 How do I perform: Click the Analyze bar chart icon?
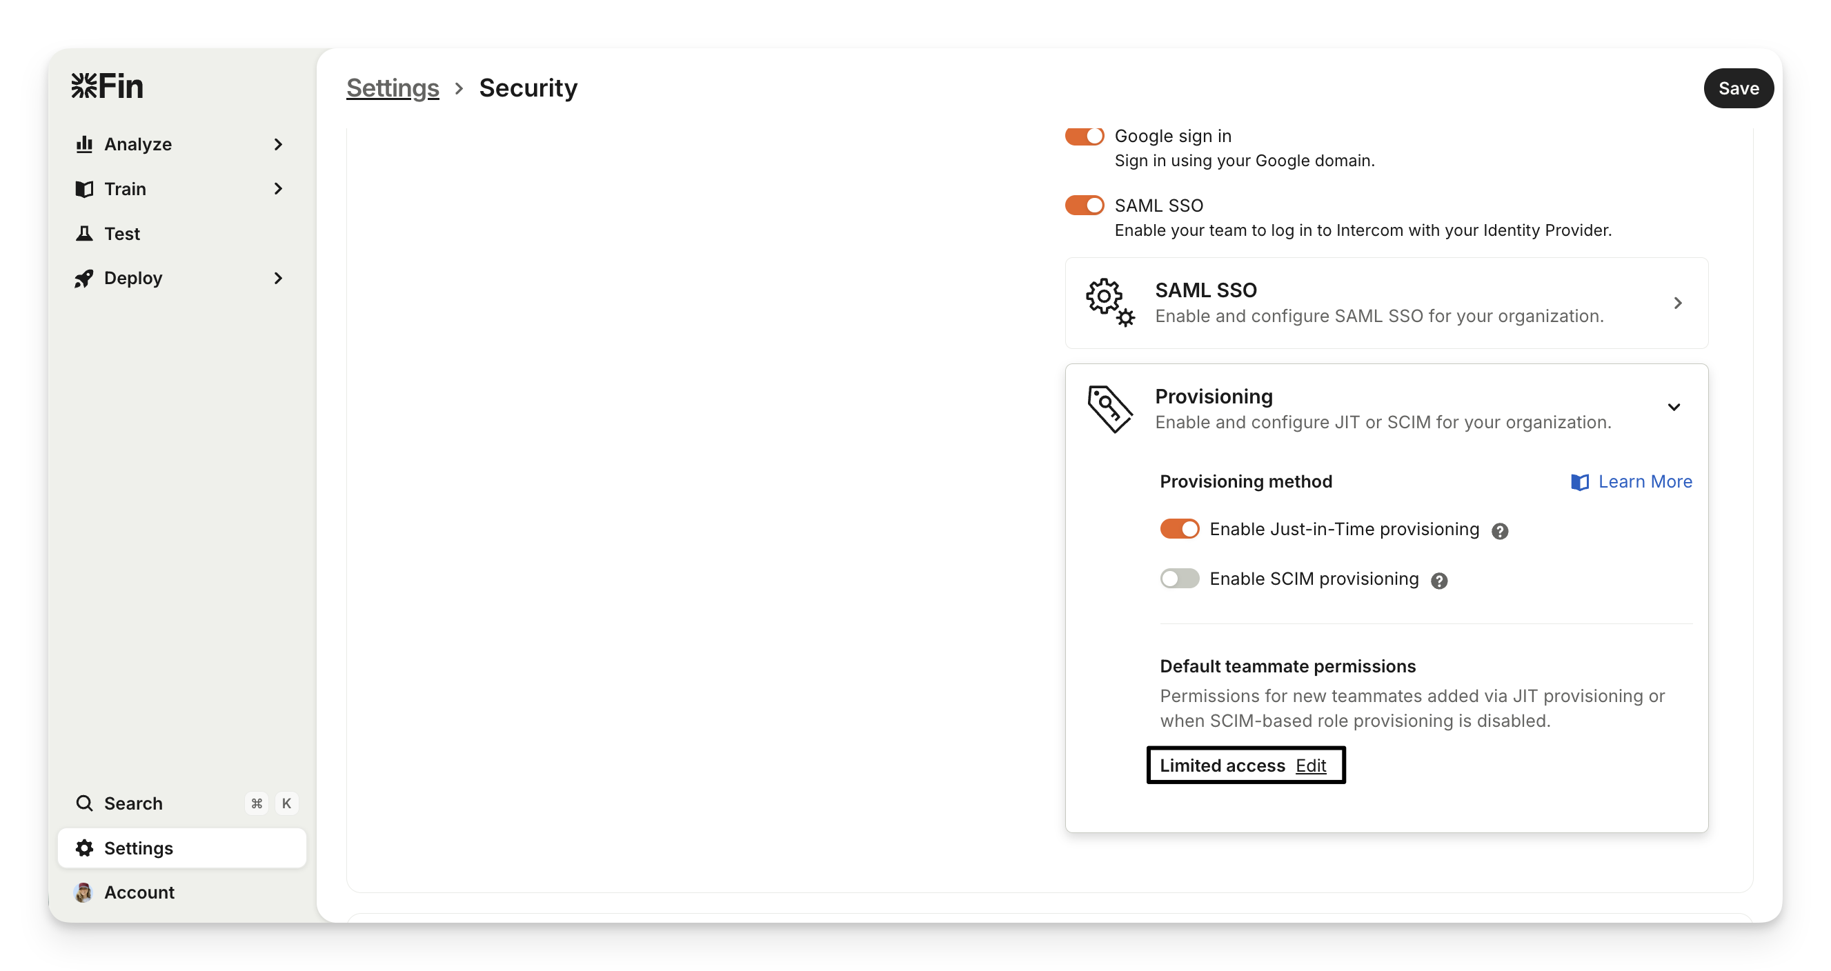[x=84, y=144]
